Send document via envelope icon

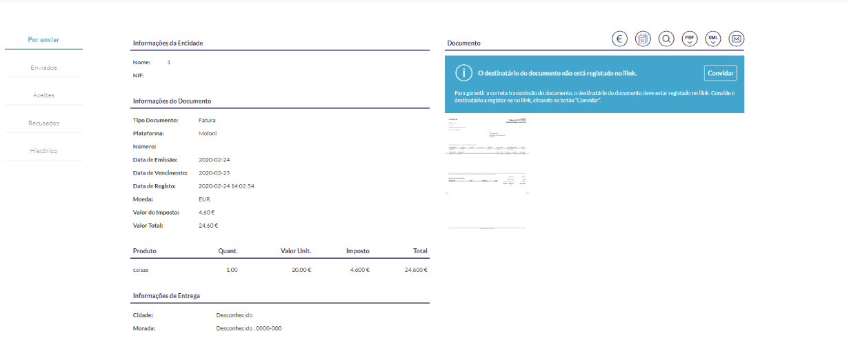(x=737, y=39)
